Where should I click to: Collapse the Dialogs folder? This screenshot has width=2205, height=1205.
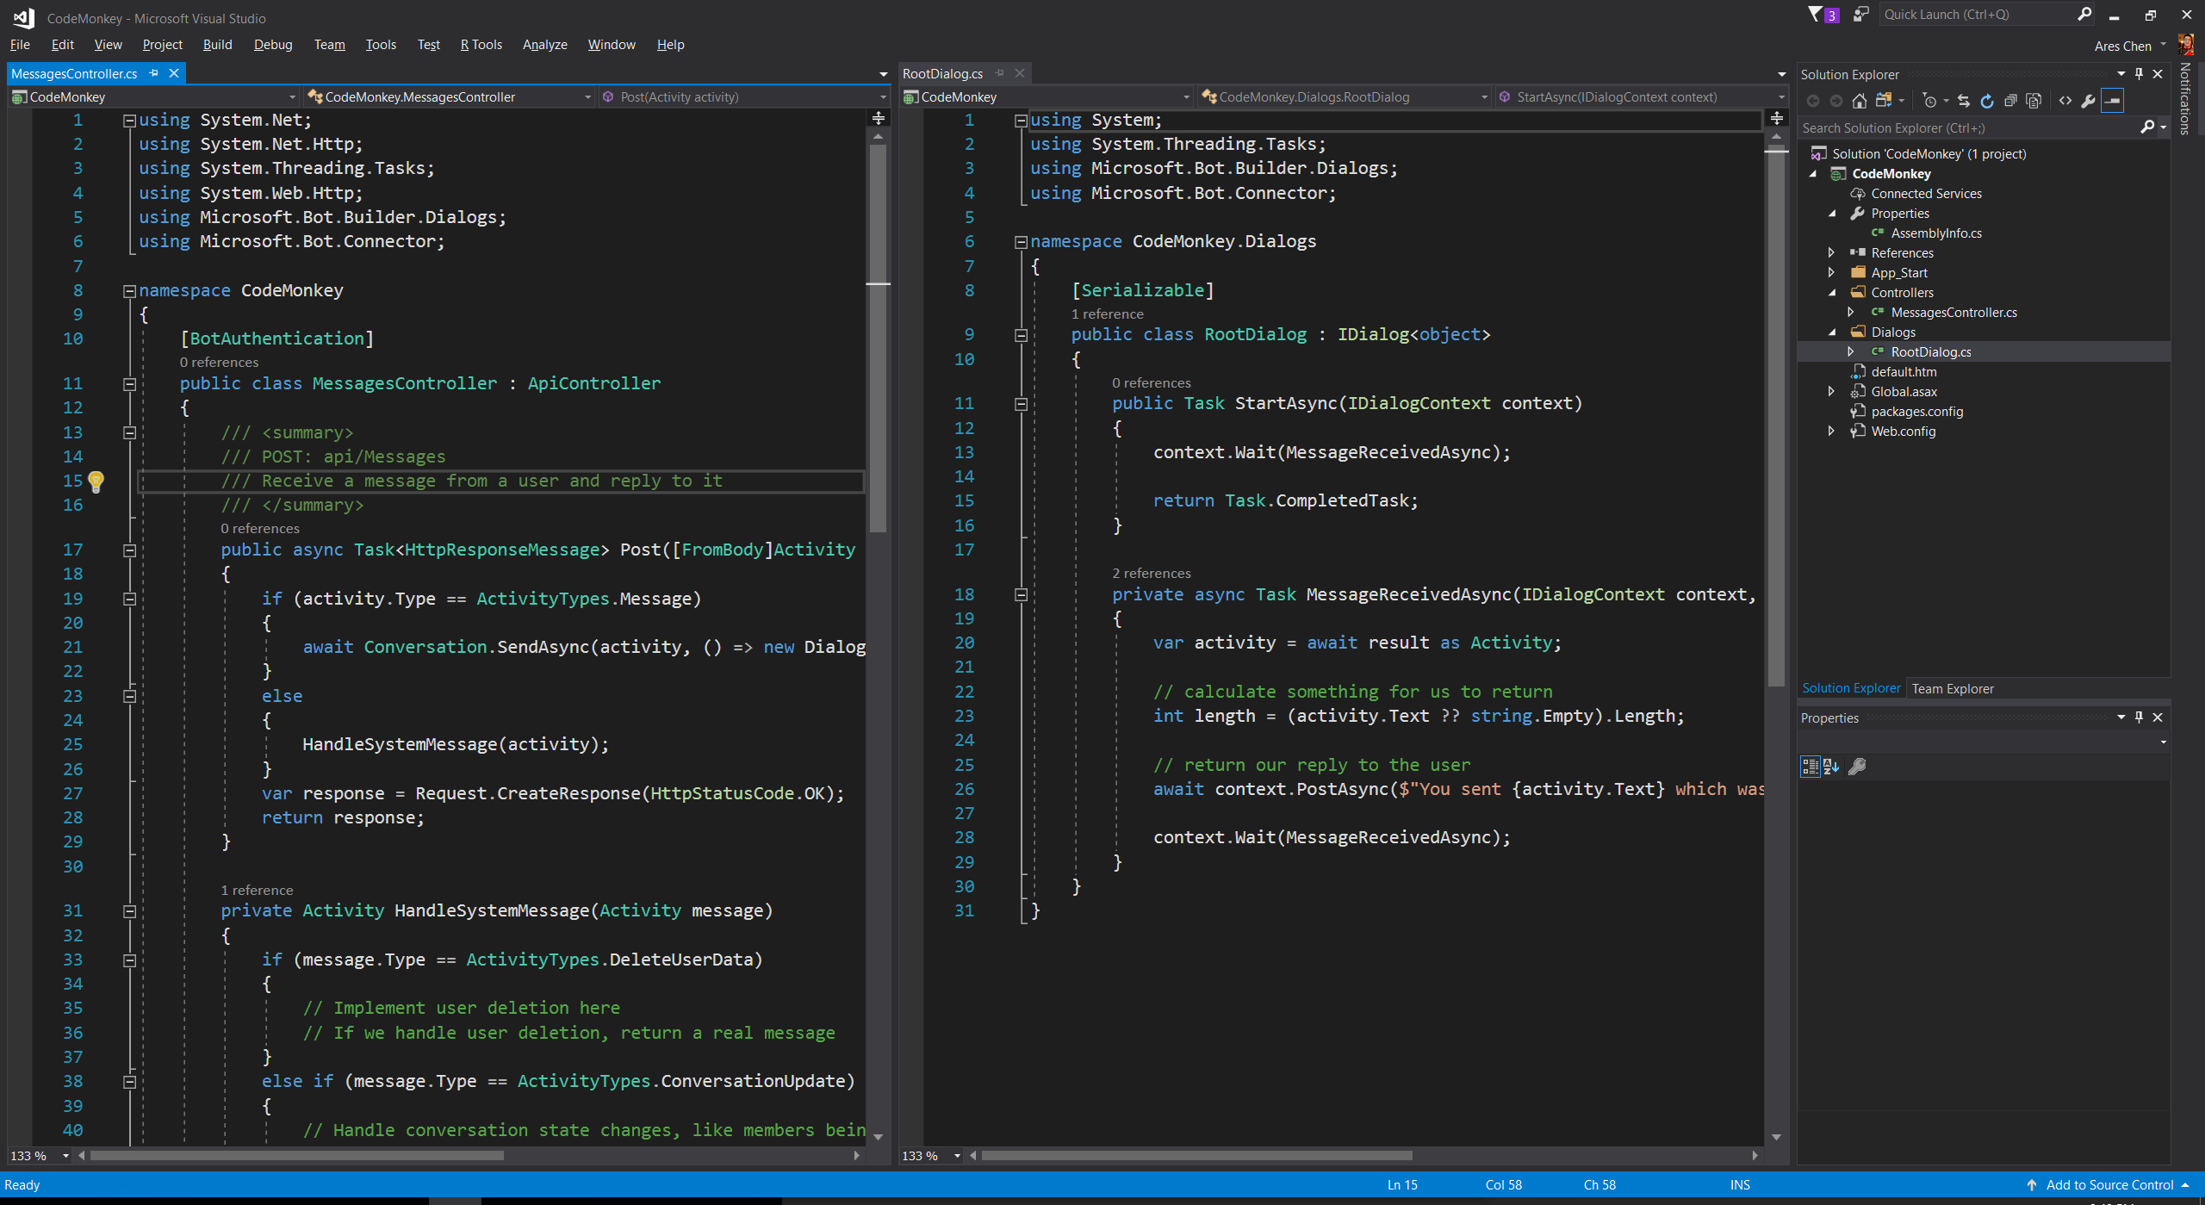click(x=1832, y=332)
